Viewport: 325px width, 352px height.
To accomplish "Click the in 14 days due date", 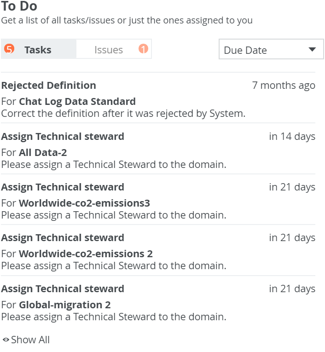I will [292, 137].
